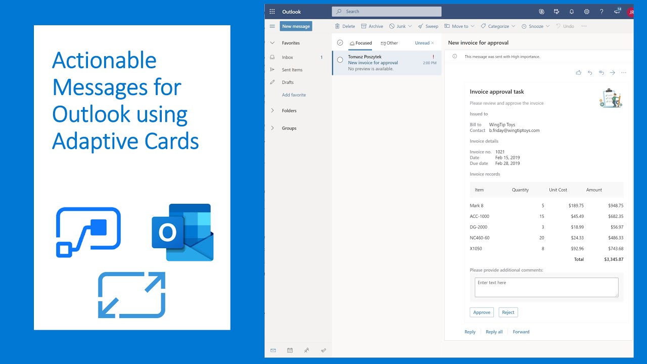Click the Reply all link below the card
The image size is (647, 364).
[494, 332]
